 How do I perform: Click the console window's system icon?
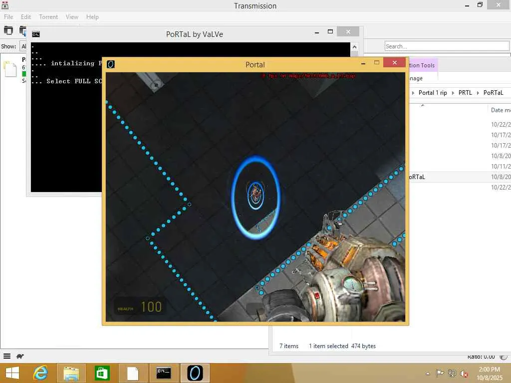[x=36, y=34]
